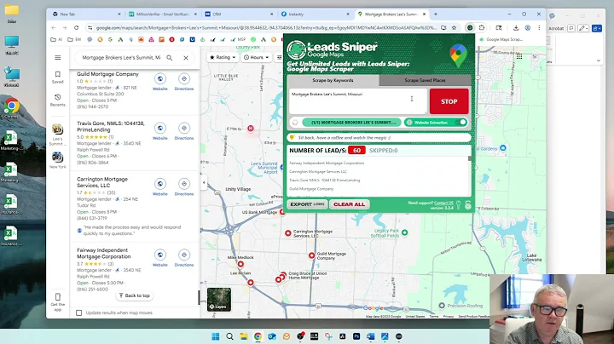
Task: Open the EM bookmarks folder
Action: (x=74, y=39)
